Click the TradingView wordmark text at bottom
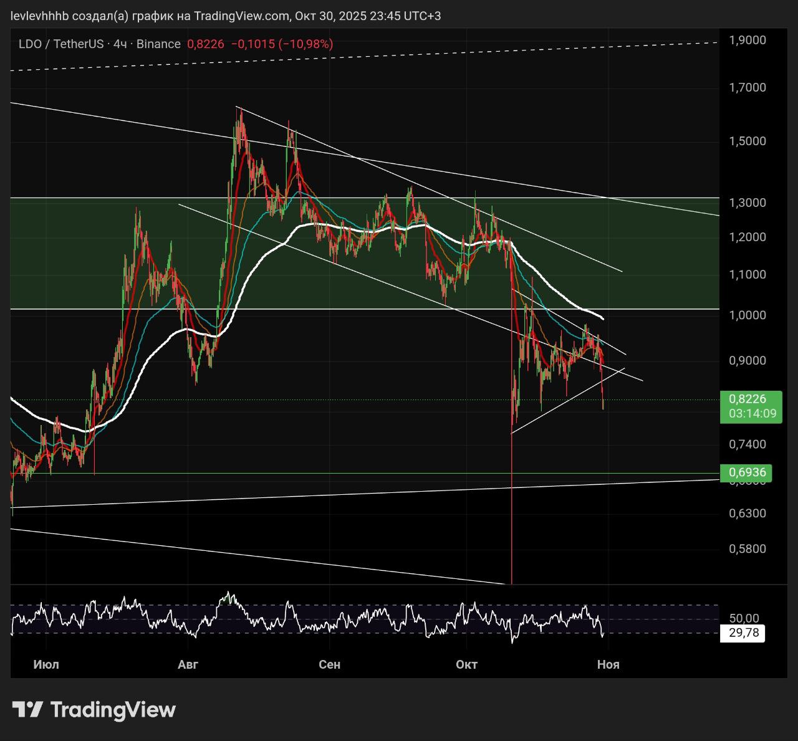 tap(113, 709)
